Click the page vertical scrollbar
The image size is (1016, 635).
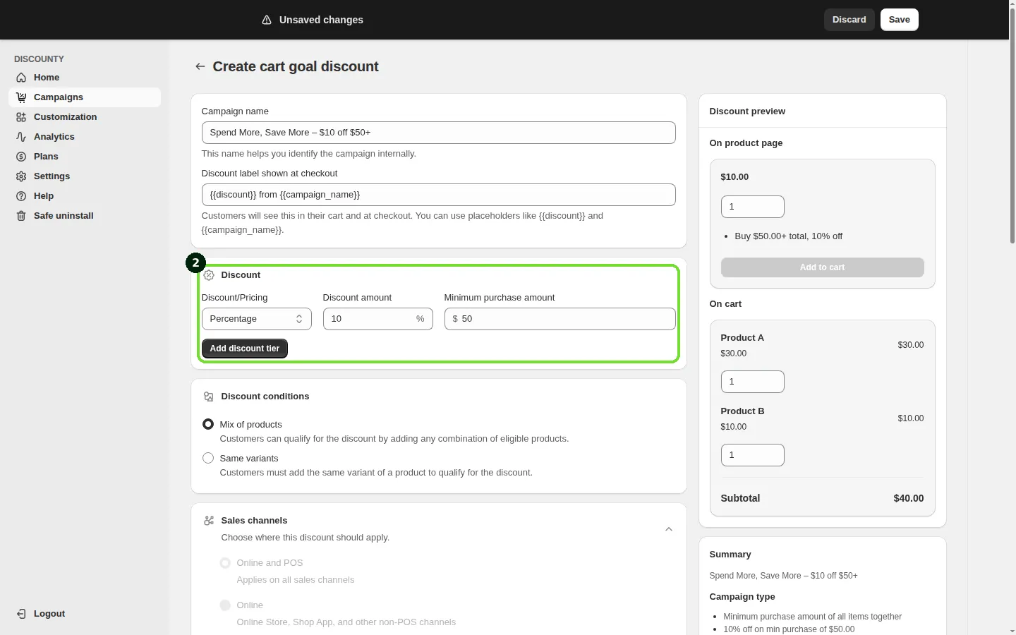1012,127
